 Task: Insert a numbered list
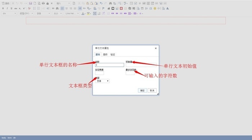pos(35,8)
